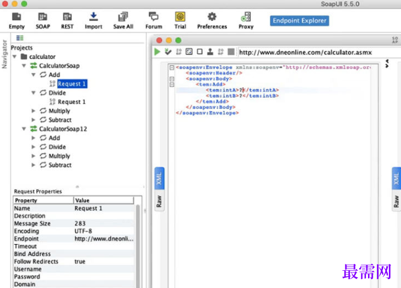Click the request properties vertical scrollbar
Viewport: 401px width, 288px height.
point(138,246)
